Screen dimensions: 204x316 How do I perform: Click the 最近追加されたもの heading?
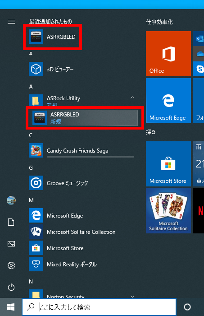click(x=50, y=21)
